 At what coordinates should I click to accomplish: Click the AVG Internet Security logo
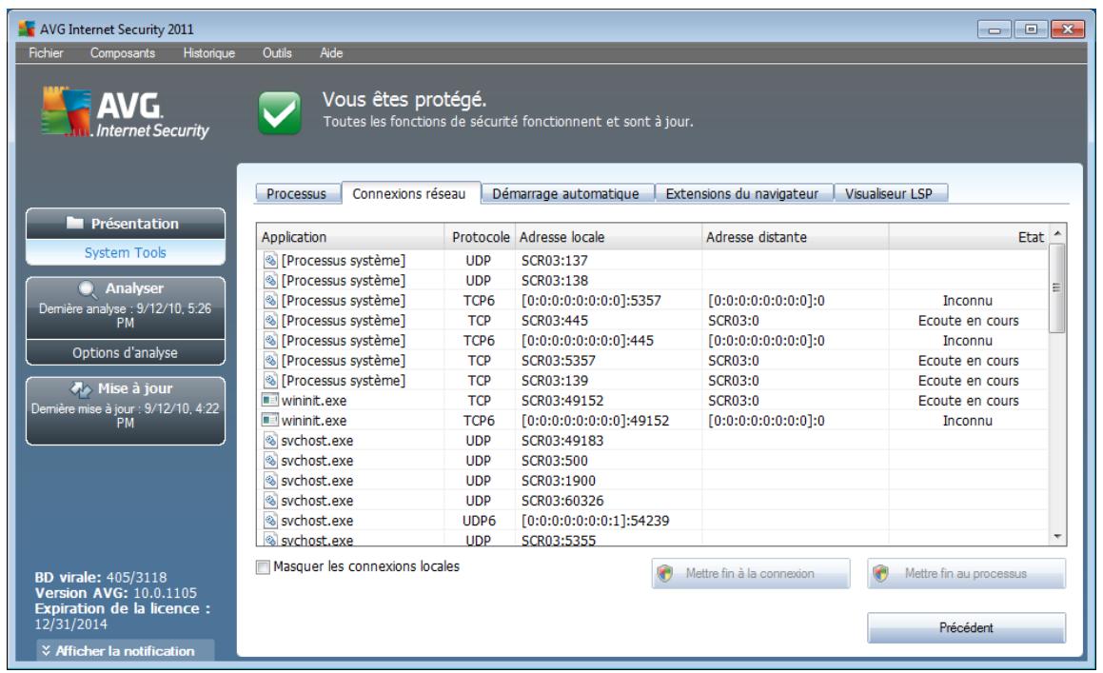126,112
